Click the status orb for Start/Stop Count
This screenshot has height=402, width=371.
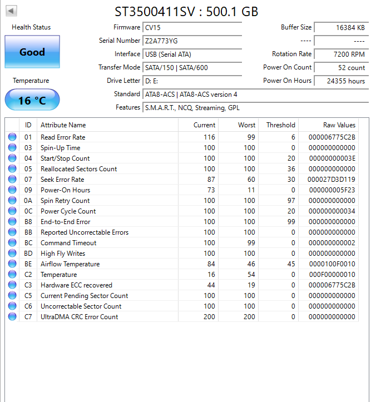coord(12,158)
